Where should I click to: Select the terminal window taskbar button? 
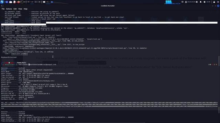(48, 2)
